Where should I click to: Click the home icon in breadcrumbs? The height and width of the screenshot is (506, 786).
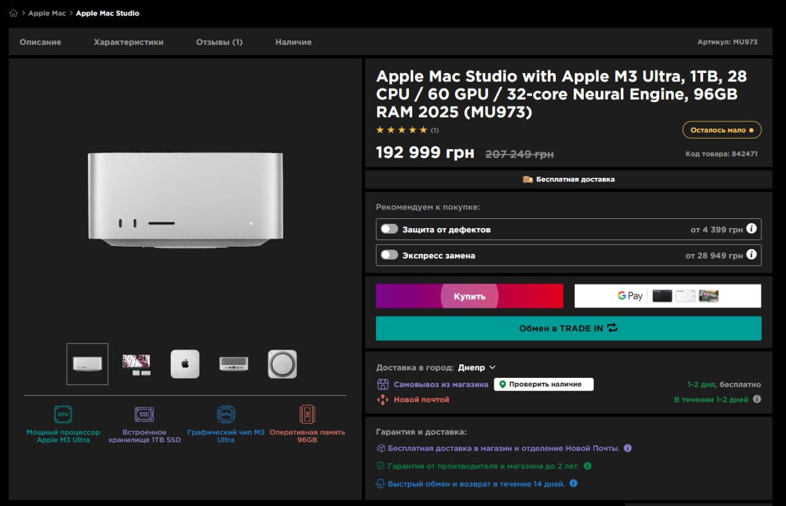[x=14, y=13]
